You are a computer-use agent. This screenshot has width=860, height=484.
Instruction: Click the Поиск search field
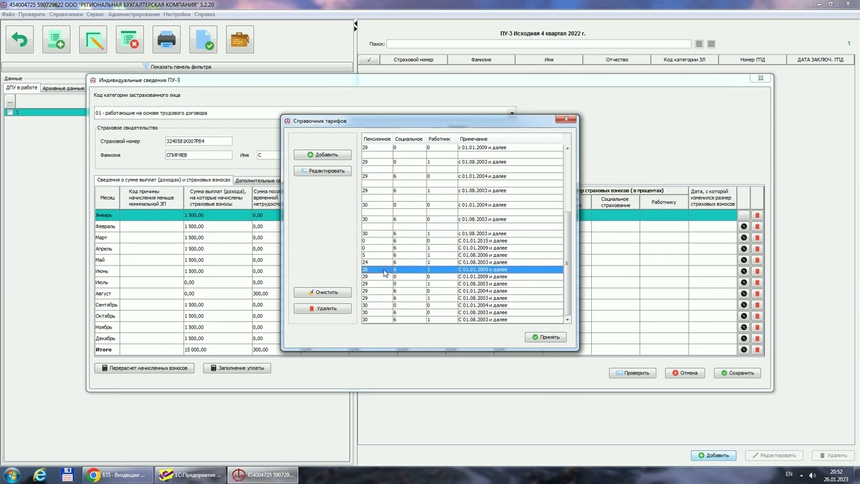coord(538,44)
